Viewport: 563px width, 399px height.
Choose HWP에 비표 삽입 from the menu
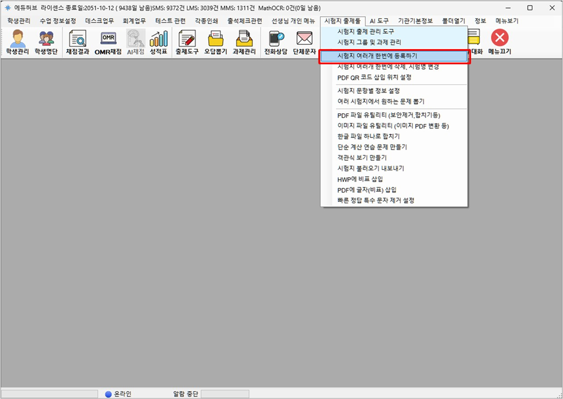tap(360, 179)
